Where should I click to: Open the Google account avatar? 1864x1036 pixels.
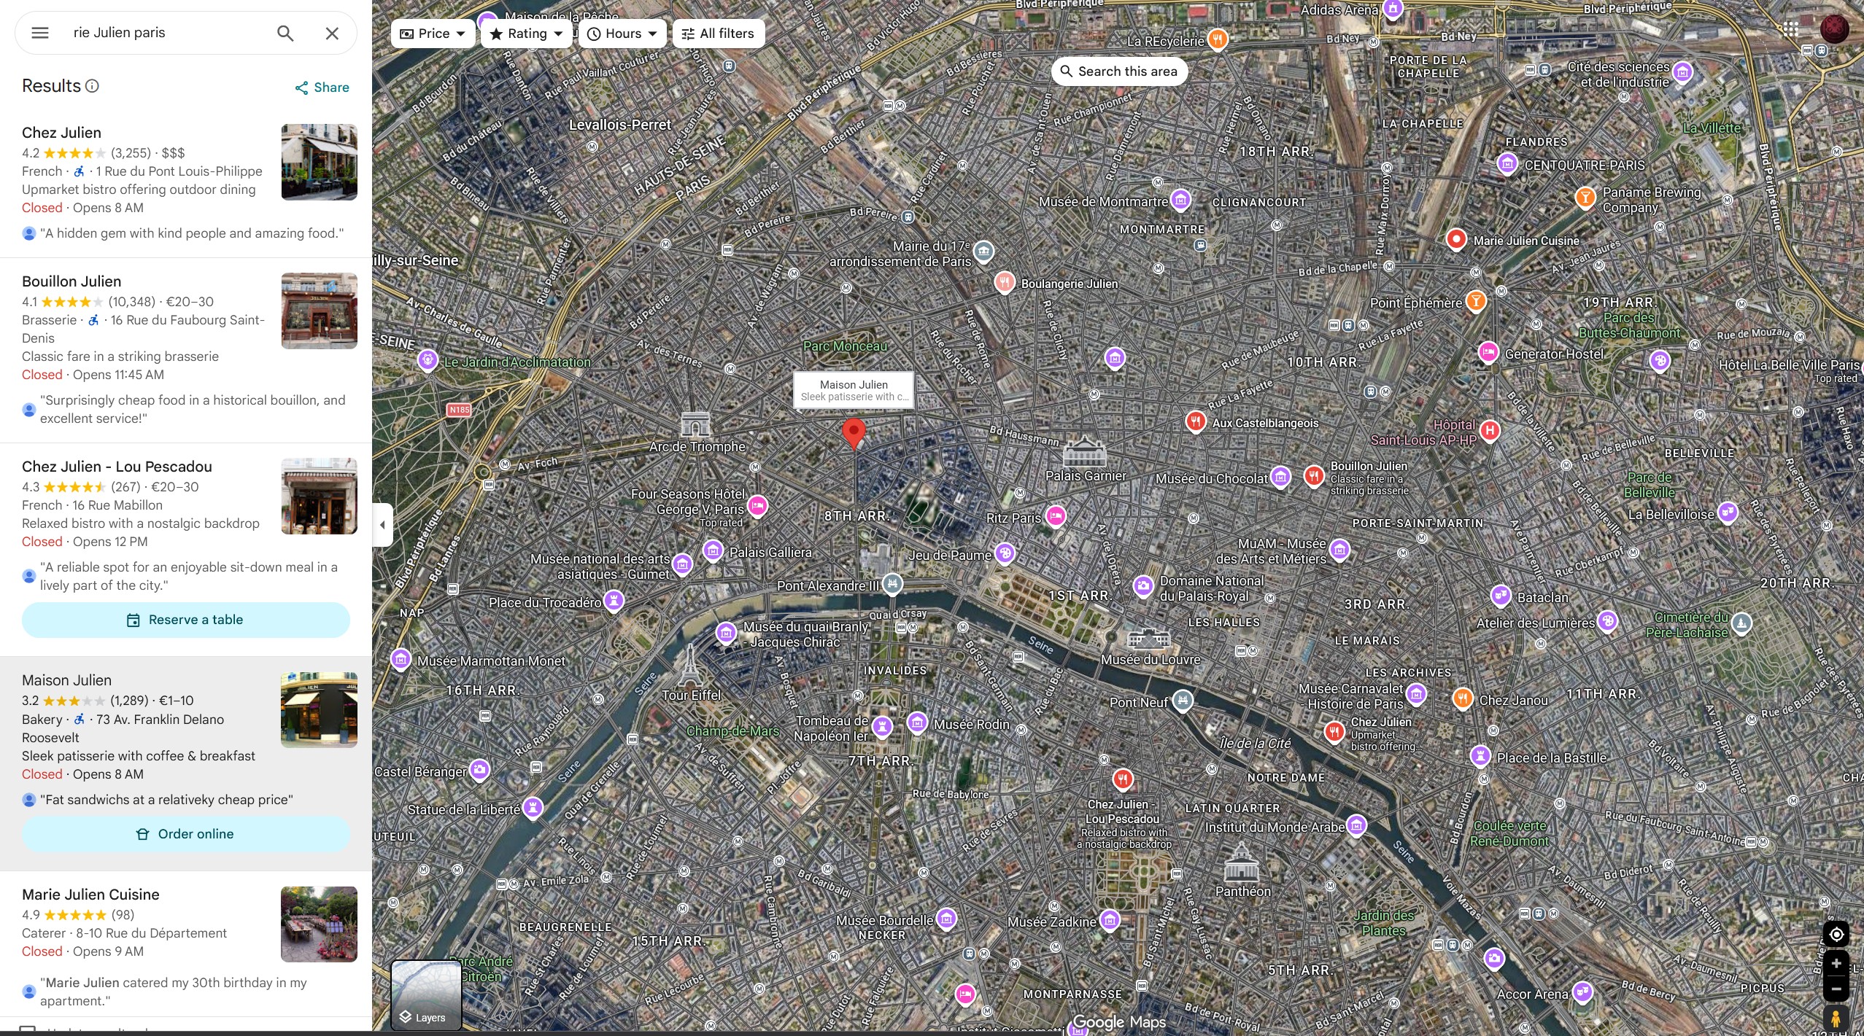pos(1834,29)
